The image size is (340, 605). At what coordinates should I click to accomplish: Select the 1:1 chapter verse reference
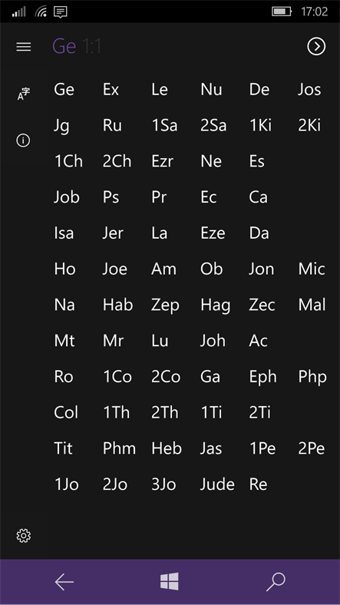click(x=92, y=46)
